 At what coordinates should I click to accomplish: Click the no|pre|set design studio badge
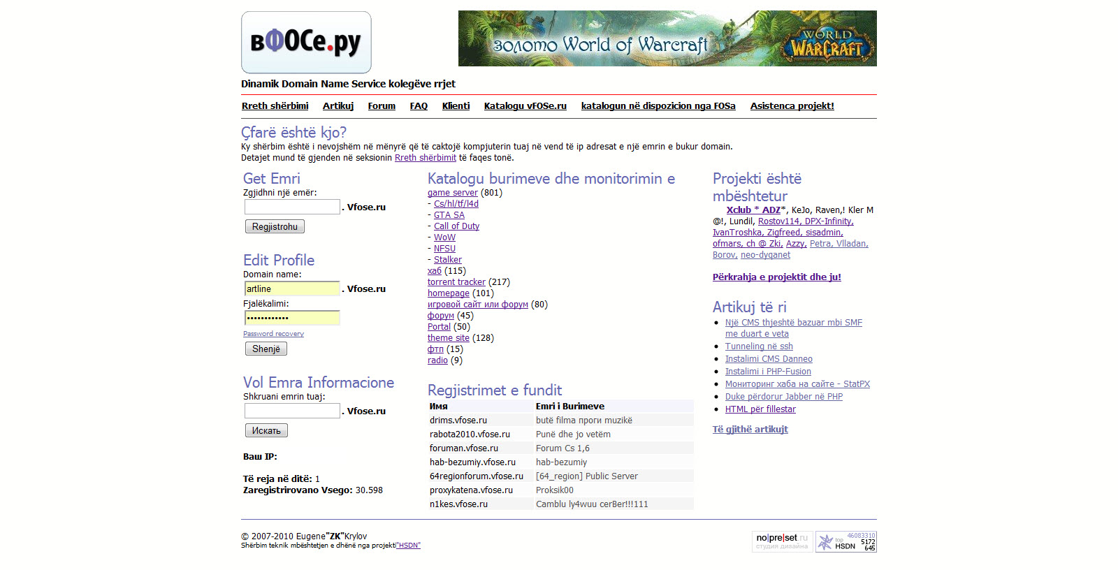pyautogui.click(x=782, y=541)
